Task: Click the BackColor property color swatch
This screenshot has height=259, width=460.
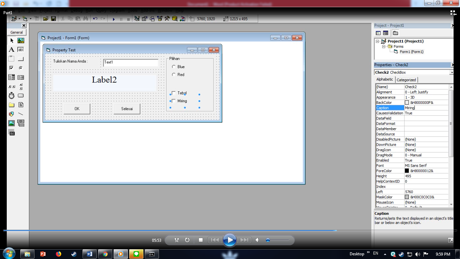Action: tap(407, 103)
